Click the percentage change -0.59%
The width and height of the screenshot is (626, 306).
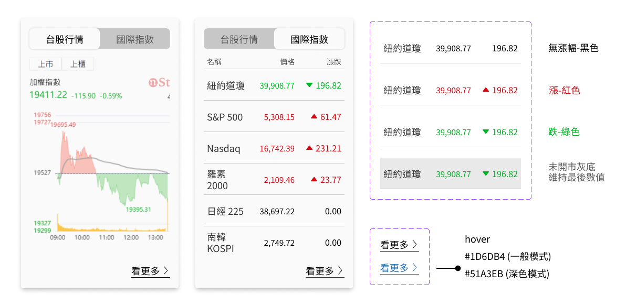click(111, 95)
